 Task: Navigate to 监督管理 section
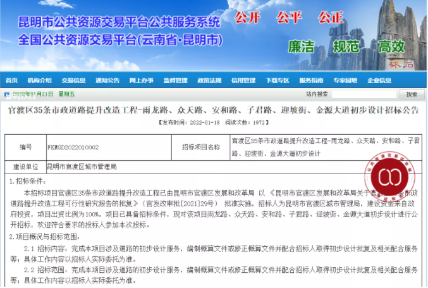[x=175, y=80]
